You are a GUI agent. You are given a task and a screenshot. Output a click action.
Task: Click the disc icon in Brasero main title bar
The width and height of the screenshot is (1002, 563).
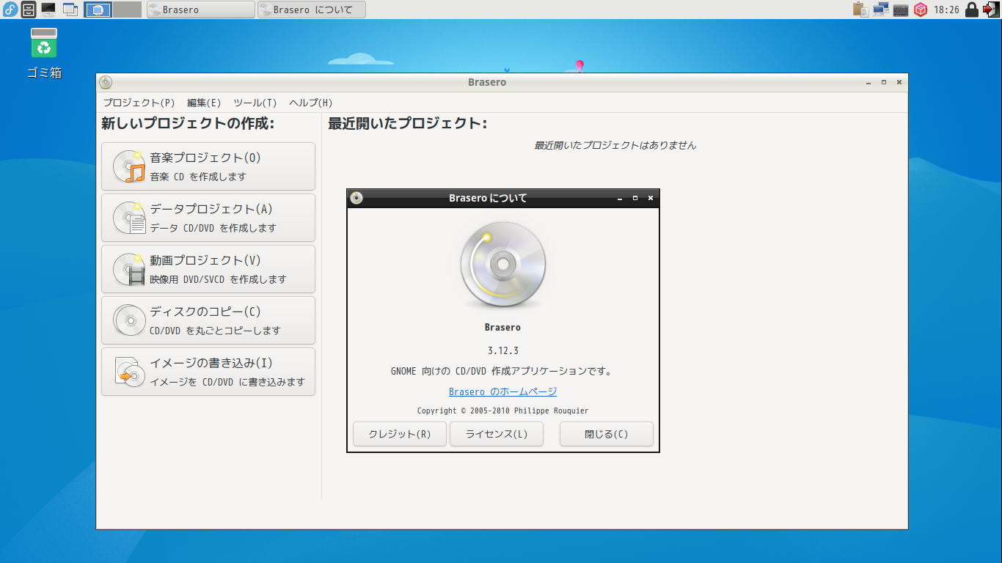(106, 82)
